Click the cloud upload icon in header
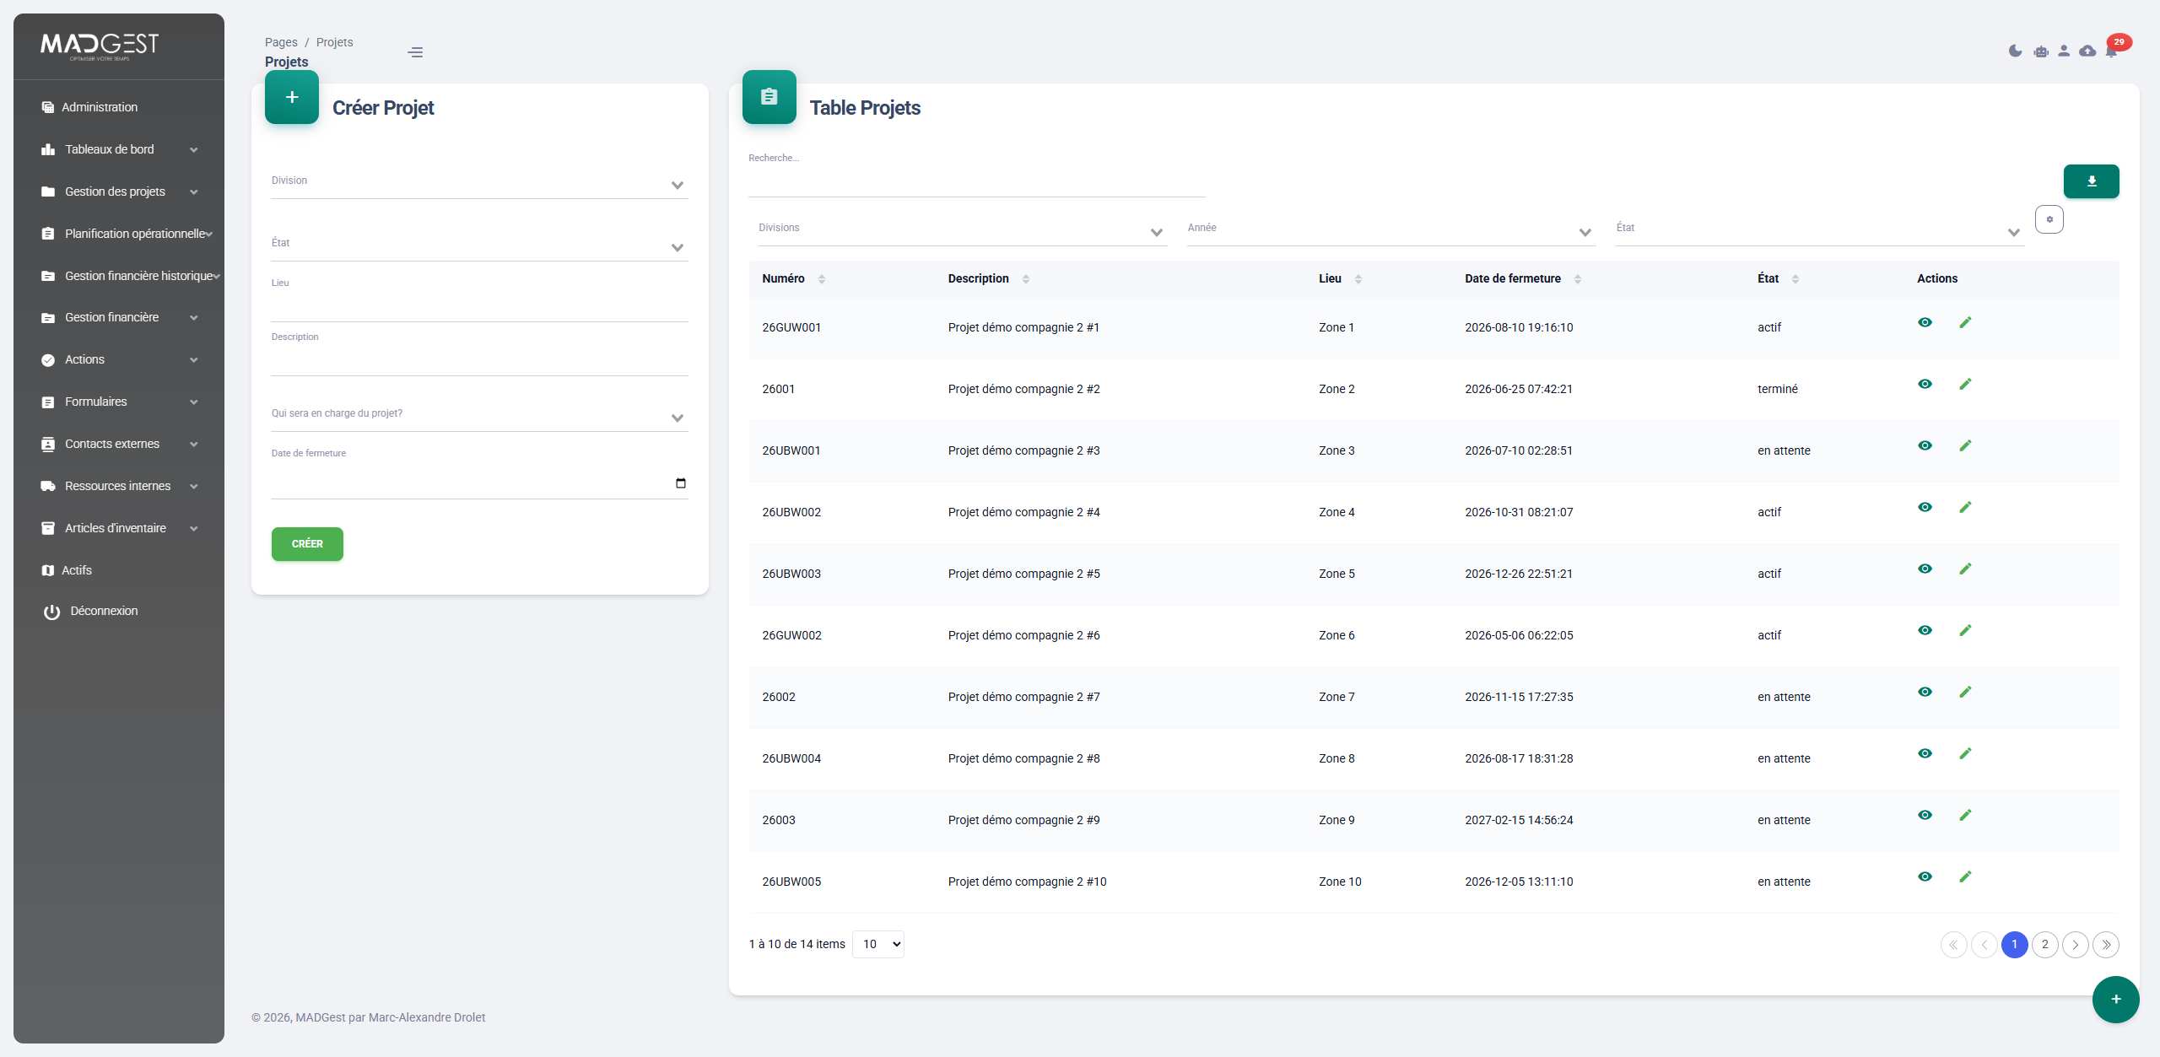 2087,51
